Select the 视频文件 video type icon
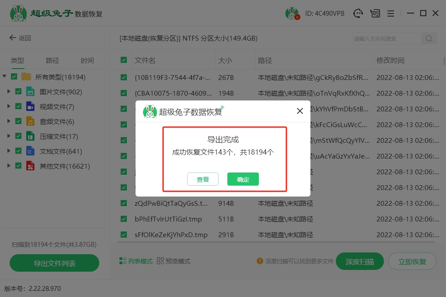 click(x=30, y=107)
